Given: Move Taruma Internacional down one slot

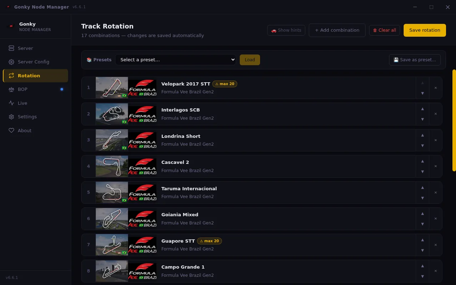Looking at the screenshot, I should coord(423,198).
